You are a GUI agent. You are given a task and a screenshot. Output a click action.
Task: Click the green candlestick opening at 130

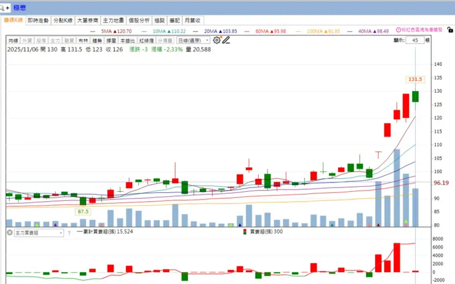[x=415, y=97]
